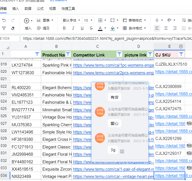This screenshot has width=192, height=181.
Task: Click the fill color bucket swatch
Action: [x=113, y=28]
